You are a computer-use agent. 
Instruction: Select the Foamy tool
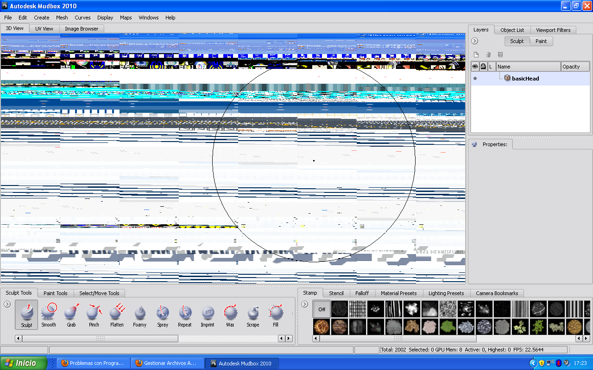(x=139, y=314)
